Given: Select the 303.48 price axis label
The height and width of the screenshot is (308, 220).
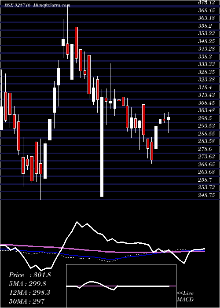Looking at the screenshot, I should pos(206,110).
